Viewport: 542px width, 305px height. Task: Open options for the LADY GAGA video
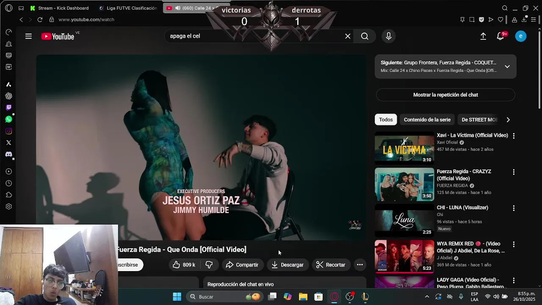tap(514, 280)
